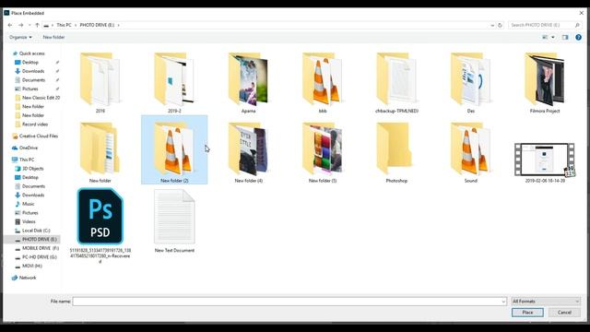Select MOBILE DRIVE (F:) in sidebar
Image resolution: width=590 pixels, height=332 pixels.
[x=41, y=248]
